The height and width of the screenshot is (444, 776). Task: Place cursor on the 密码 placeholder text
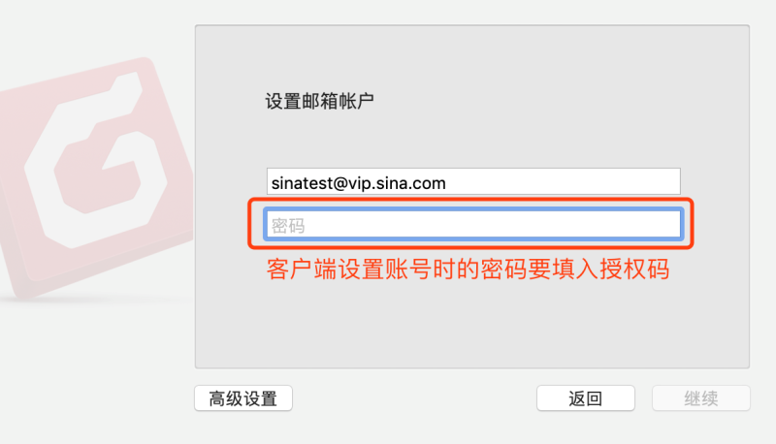click(287, 226)
